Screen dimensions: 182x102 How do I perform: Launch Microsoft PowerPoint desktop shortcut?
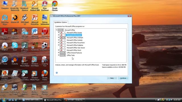click(x=35, y=20)
